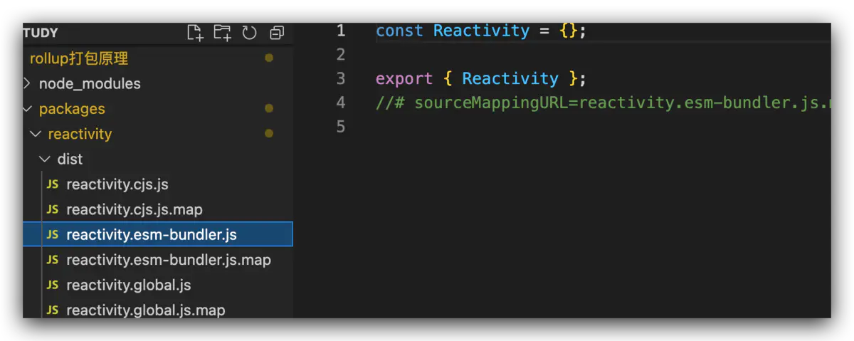Open reactivity.esm-bundler.js file
This screenshot has width=854, height=341.
point(151,235)
